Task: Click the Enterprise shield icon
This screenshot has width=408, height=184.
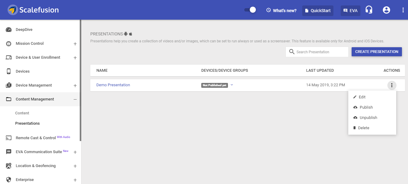Action: [8, 180]
